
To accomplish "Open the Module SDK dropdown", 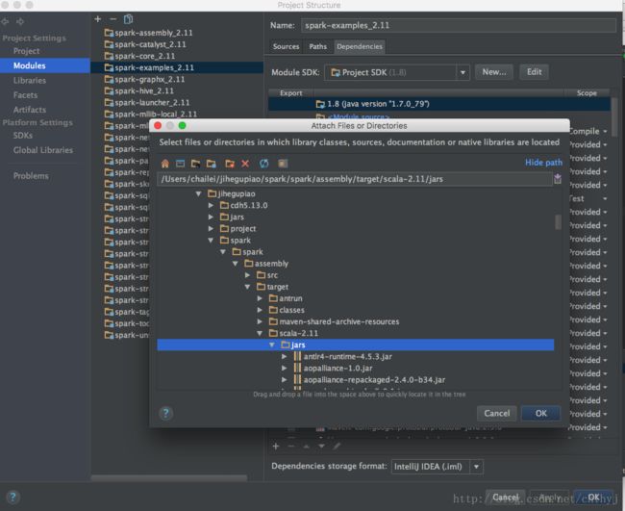I will (462, 72).
